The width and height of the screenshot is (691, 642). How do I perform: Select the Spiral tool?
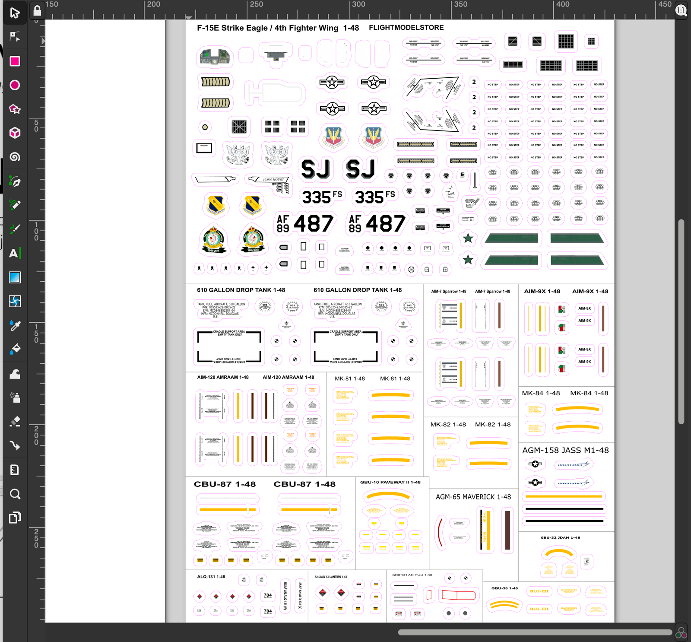click(x=15, y=157)
